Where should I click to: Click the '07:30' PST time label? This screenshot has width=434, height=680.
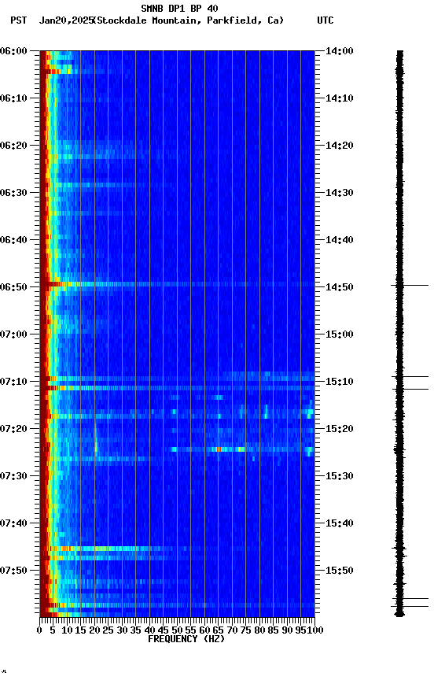(13, 476)
